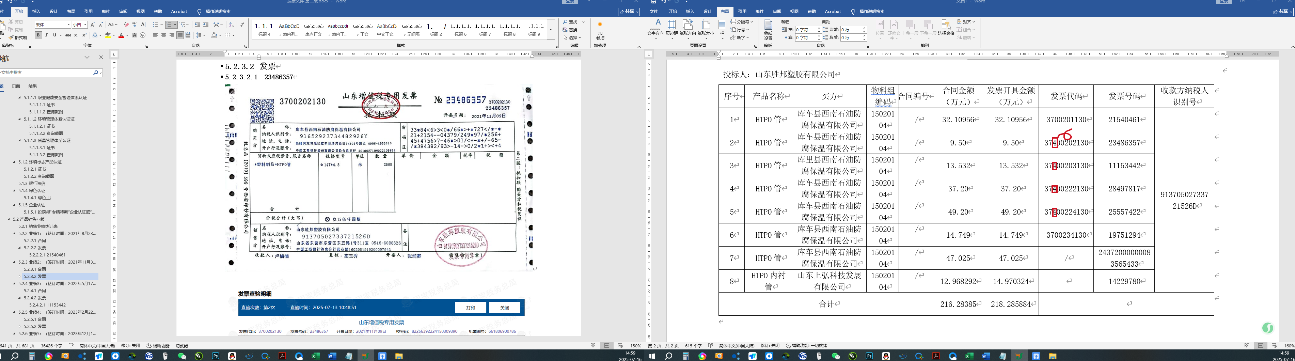Click the Sort A-Z icon
Viewport: 1295px width, 361px height.
(x=231, y=25)
